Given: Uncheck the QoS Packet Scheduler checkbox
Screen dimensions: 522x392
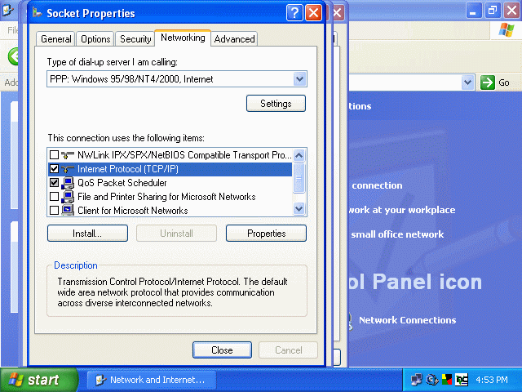Looking at the screenshot, I should [x=54, y=183].
